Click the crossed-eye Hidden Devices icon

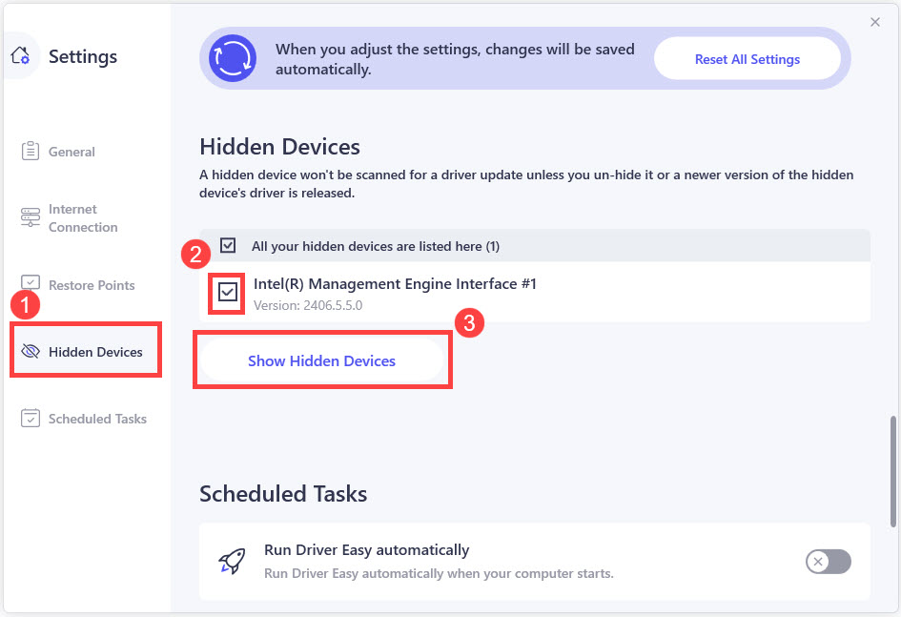tap(31, 352)
